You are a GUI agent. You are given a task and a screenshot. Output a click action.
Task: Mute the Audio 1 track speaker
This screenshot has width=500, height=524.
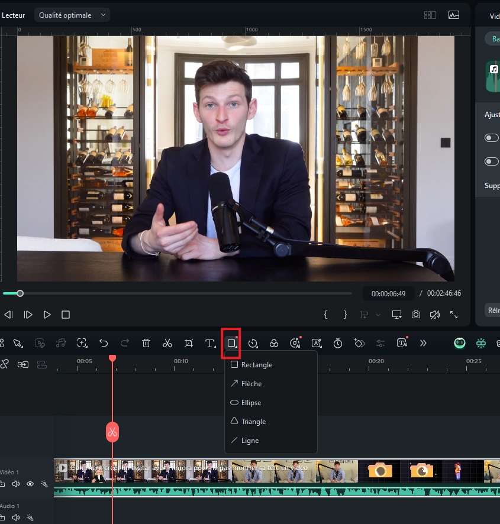(16, 517)
